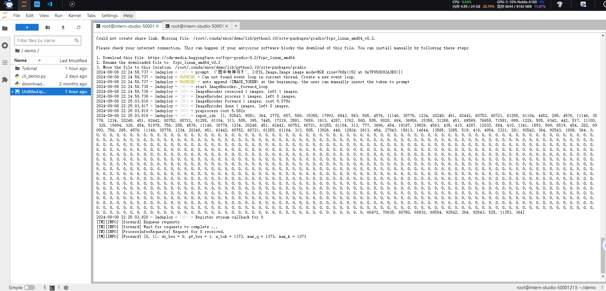Select the download... python file
The width and height of the screenshot is (606, 291).
(51, 84)
